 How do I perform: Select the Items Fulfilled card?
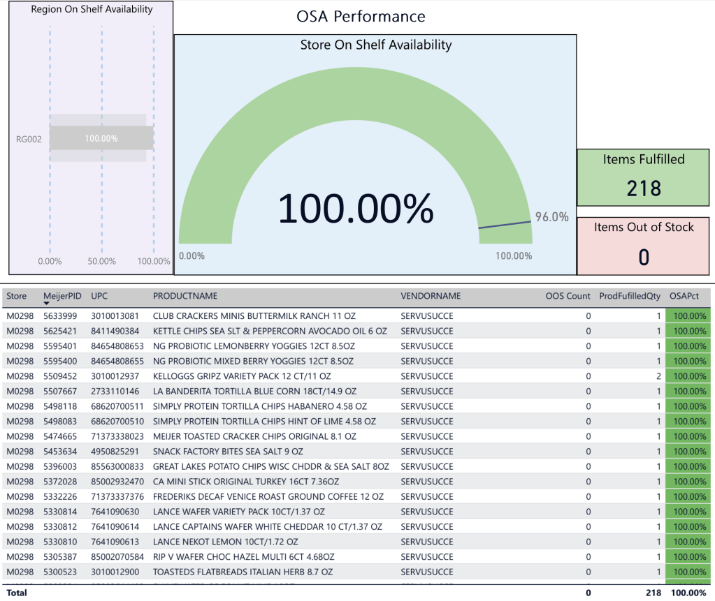(643, 177)
